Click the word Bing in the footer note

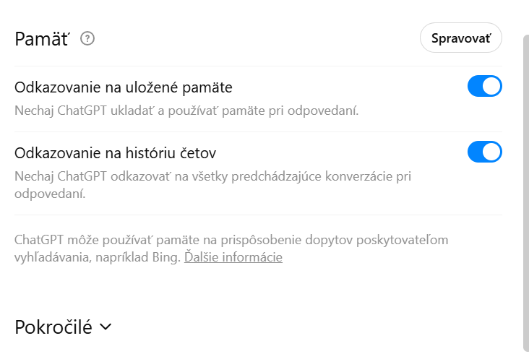165,257
